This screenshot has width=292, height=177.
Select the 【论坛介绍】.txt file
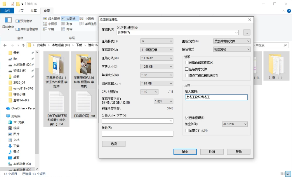click(x=84, y=104)
